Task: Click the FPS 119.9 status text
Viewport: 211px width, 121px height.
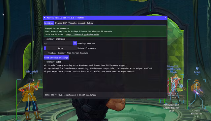Action: click(x=71, y=95)
